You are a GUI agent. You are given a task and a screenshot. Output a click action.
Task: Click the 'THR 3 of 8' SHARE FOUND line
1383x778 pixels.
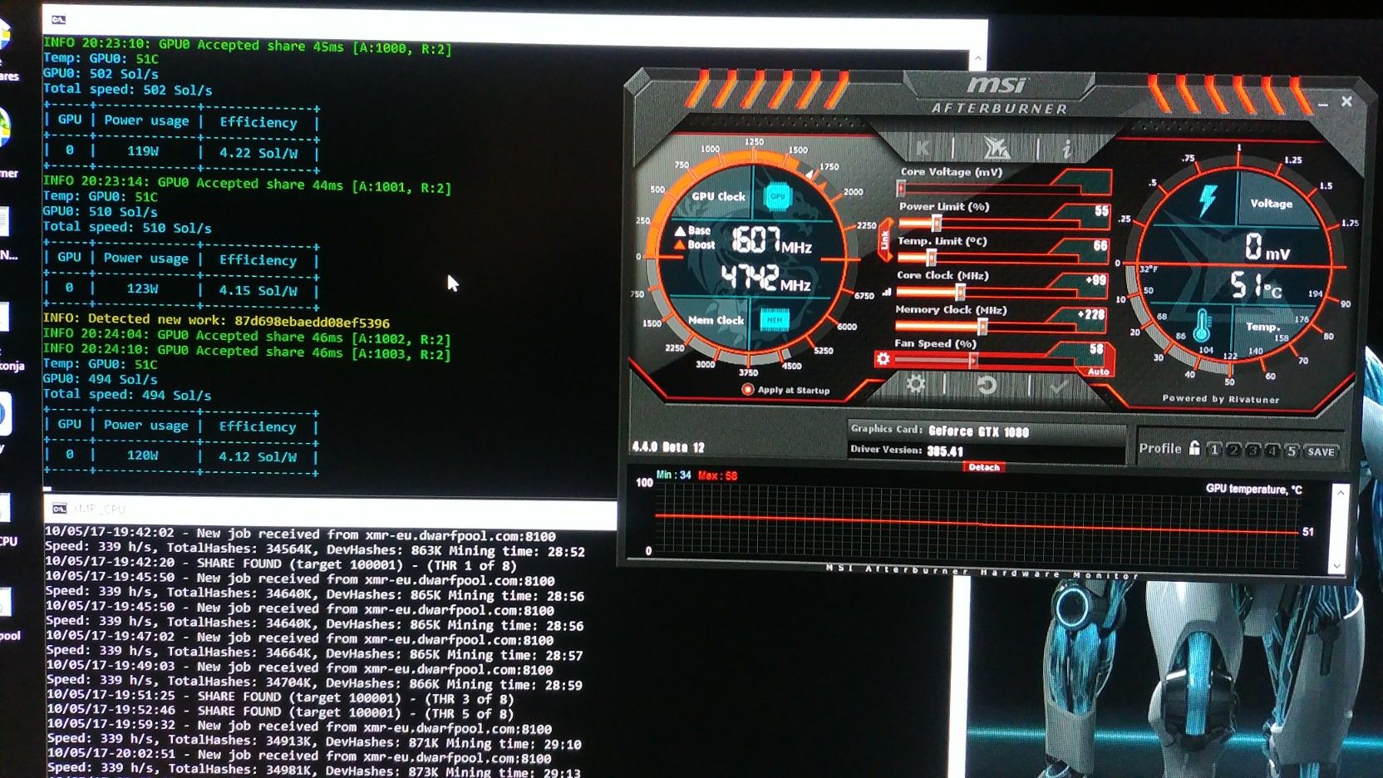coord(279,698)
